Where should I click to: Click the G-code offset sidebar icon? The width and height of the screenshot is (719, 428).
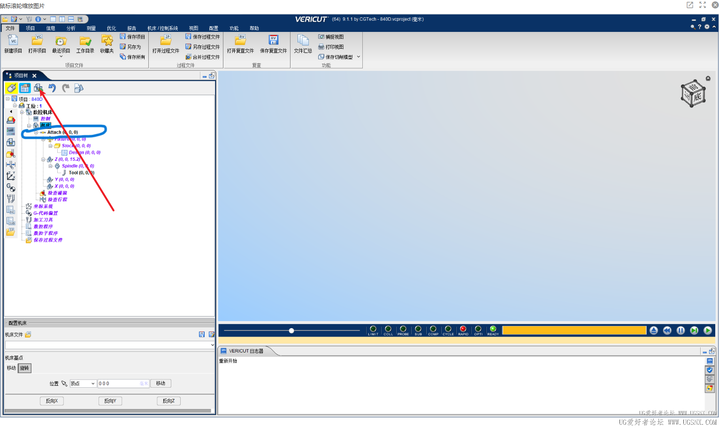[x=11, y=187]
